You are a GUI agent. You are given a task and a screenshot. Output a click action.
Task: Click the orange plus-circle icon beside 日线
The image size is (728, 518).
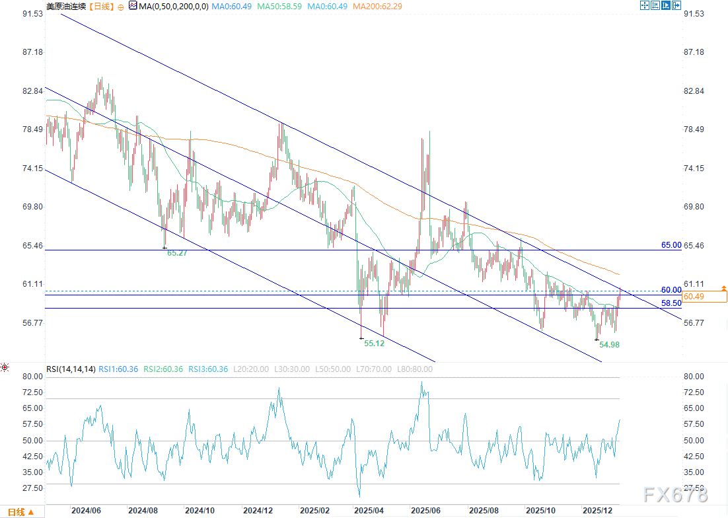click(120, 6)
